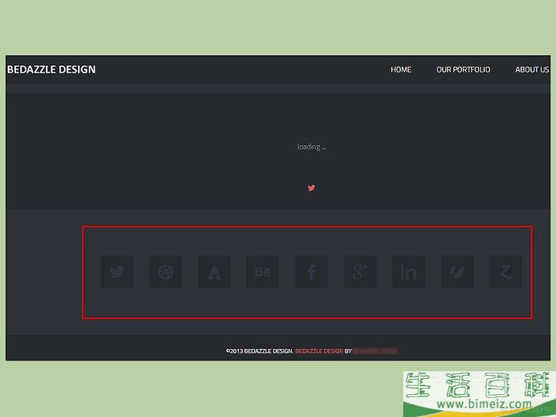Click the Forrst tree social icon

[x=214, y=272]
